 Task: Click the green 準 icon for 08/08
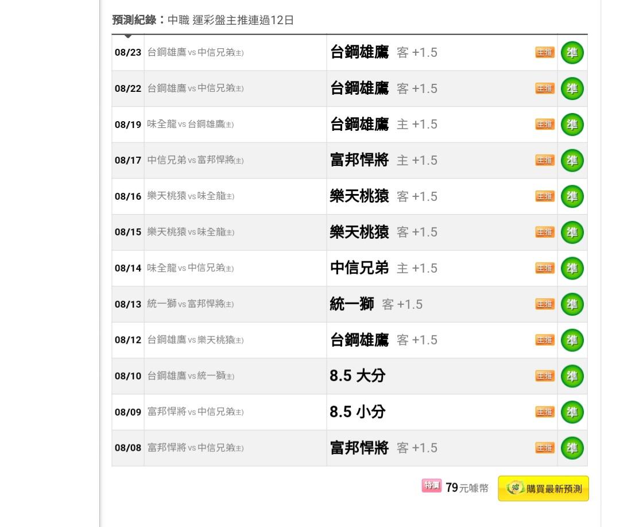coord(572,448)
